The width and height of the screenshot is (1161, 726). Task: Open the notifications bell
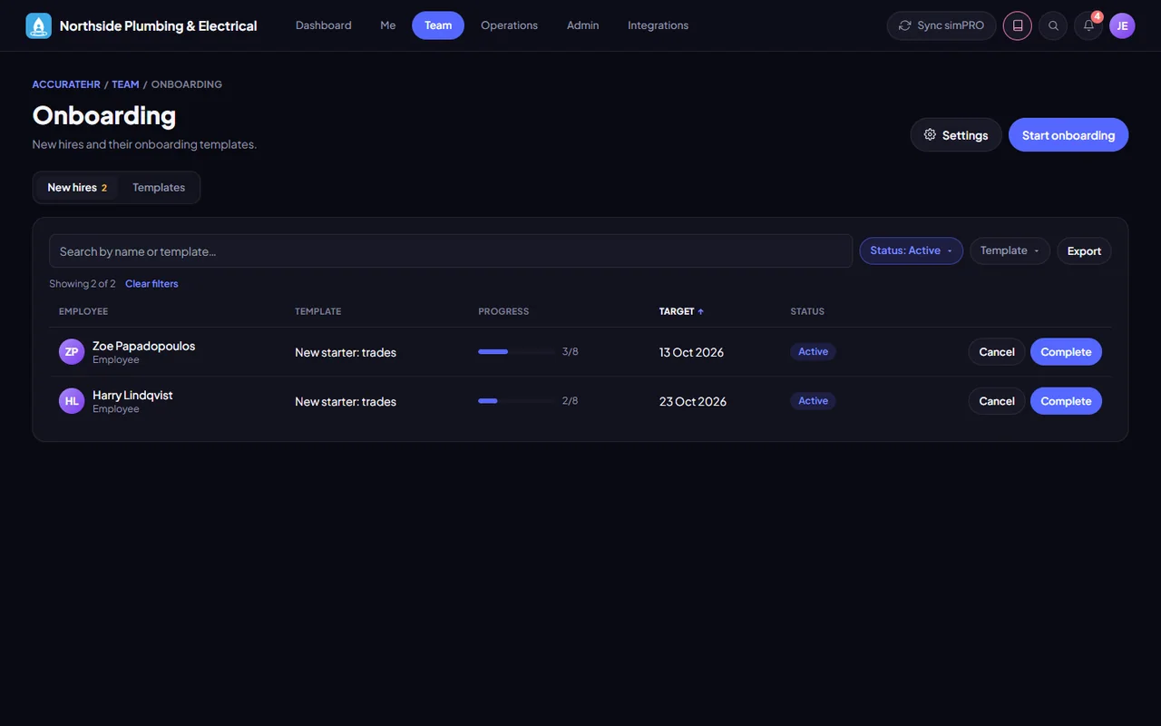(1088, 25)
